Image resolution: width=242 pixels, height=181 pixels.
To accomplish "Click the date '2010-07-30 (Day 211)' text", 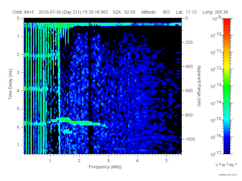I will (x=60, y=12).
